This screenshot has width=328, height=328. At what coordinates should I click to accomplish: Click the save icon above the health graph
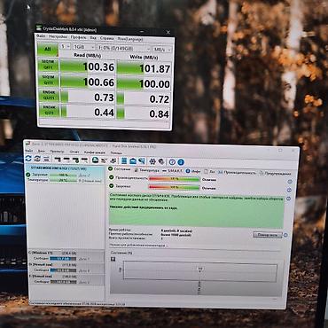click(x=113, y=259)
